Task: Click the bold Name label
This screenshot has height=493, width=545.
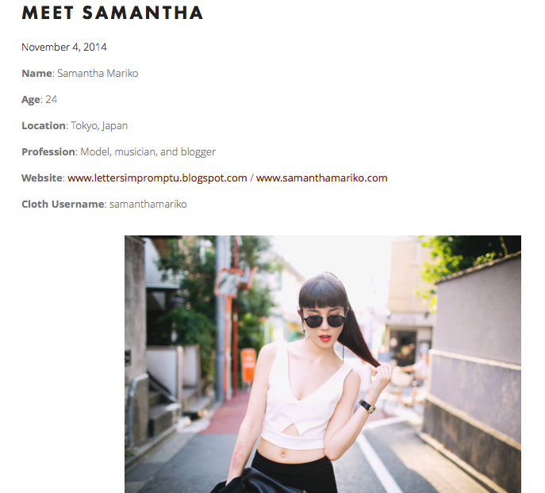Action: (36, 73)
